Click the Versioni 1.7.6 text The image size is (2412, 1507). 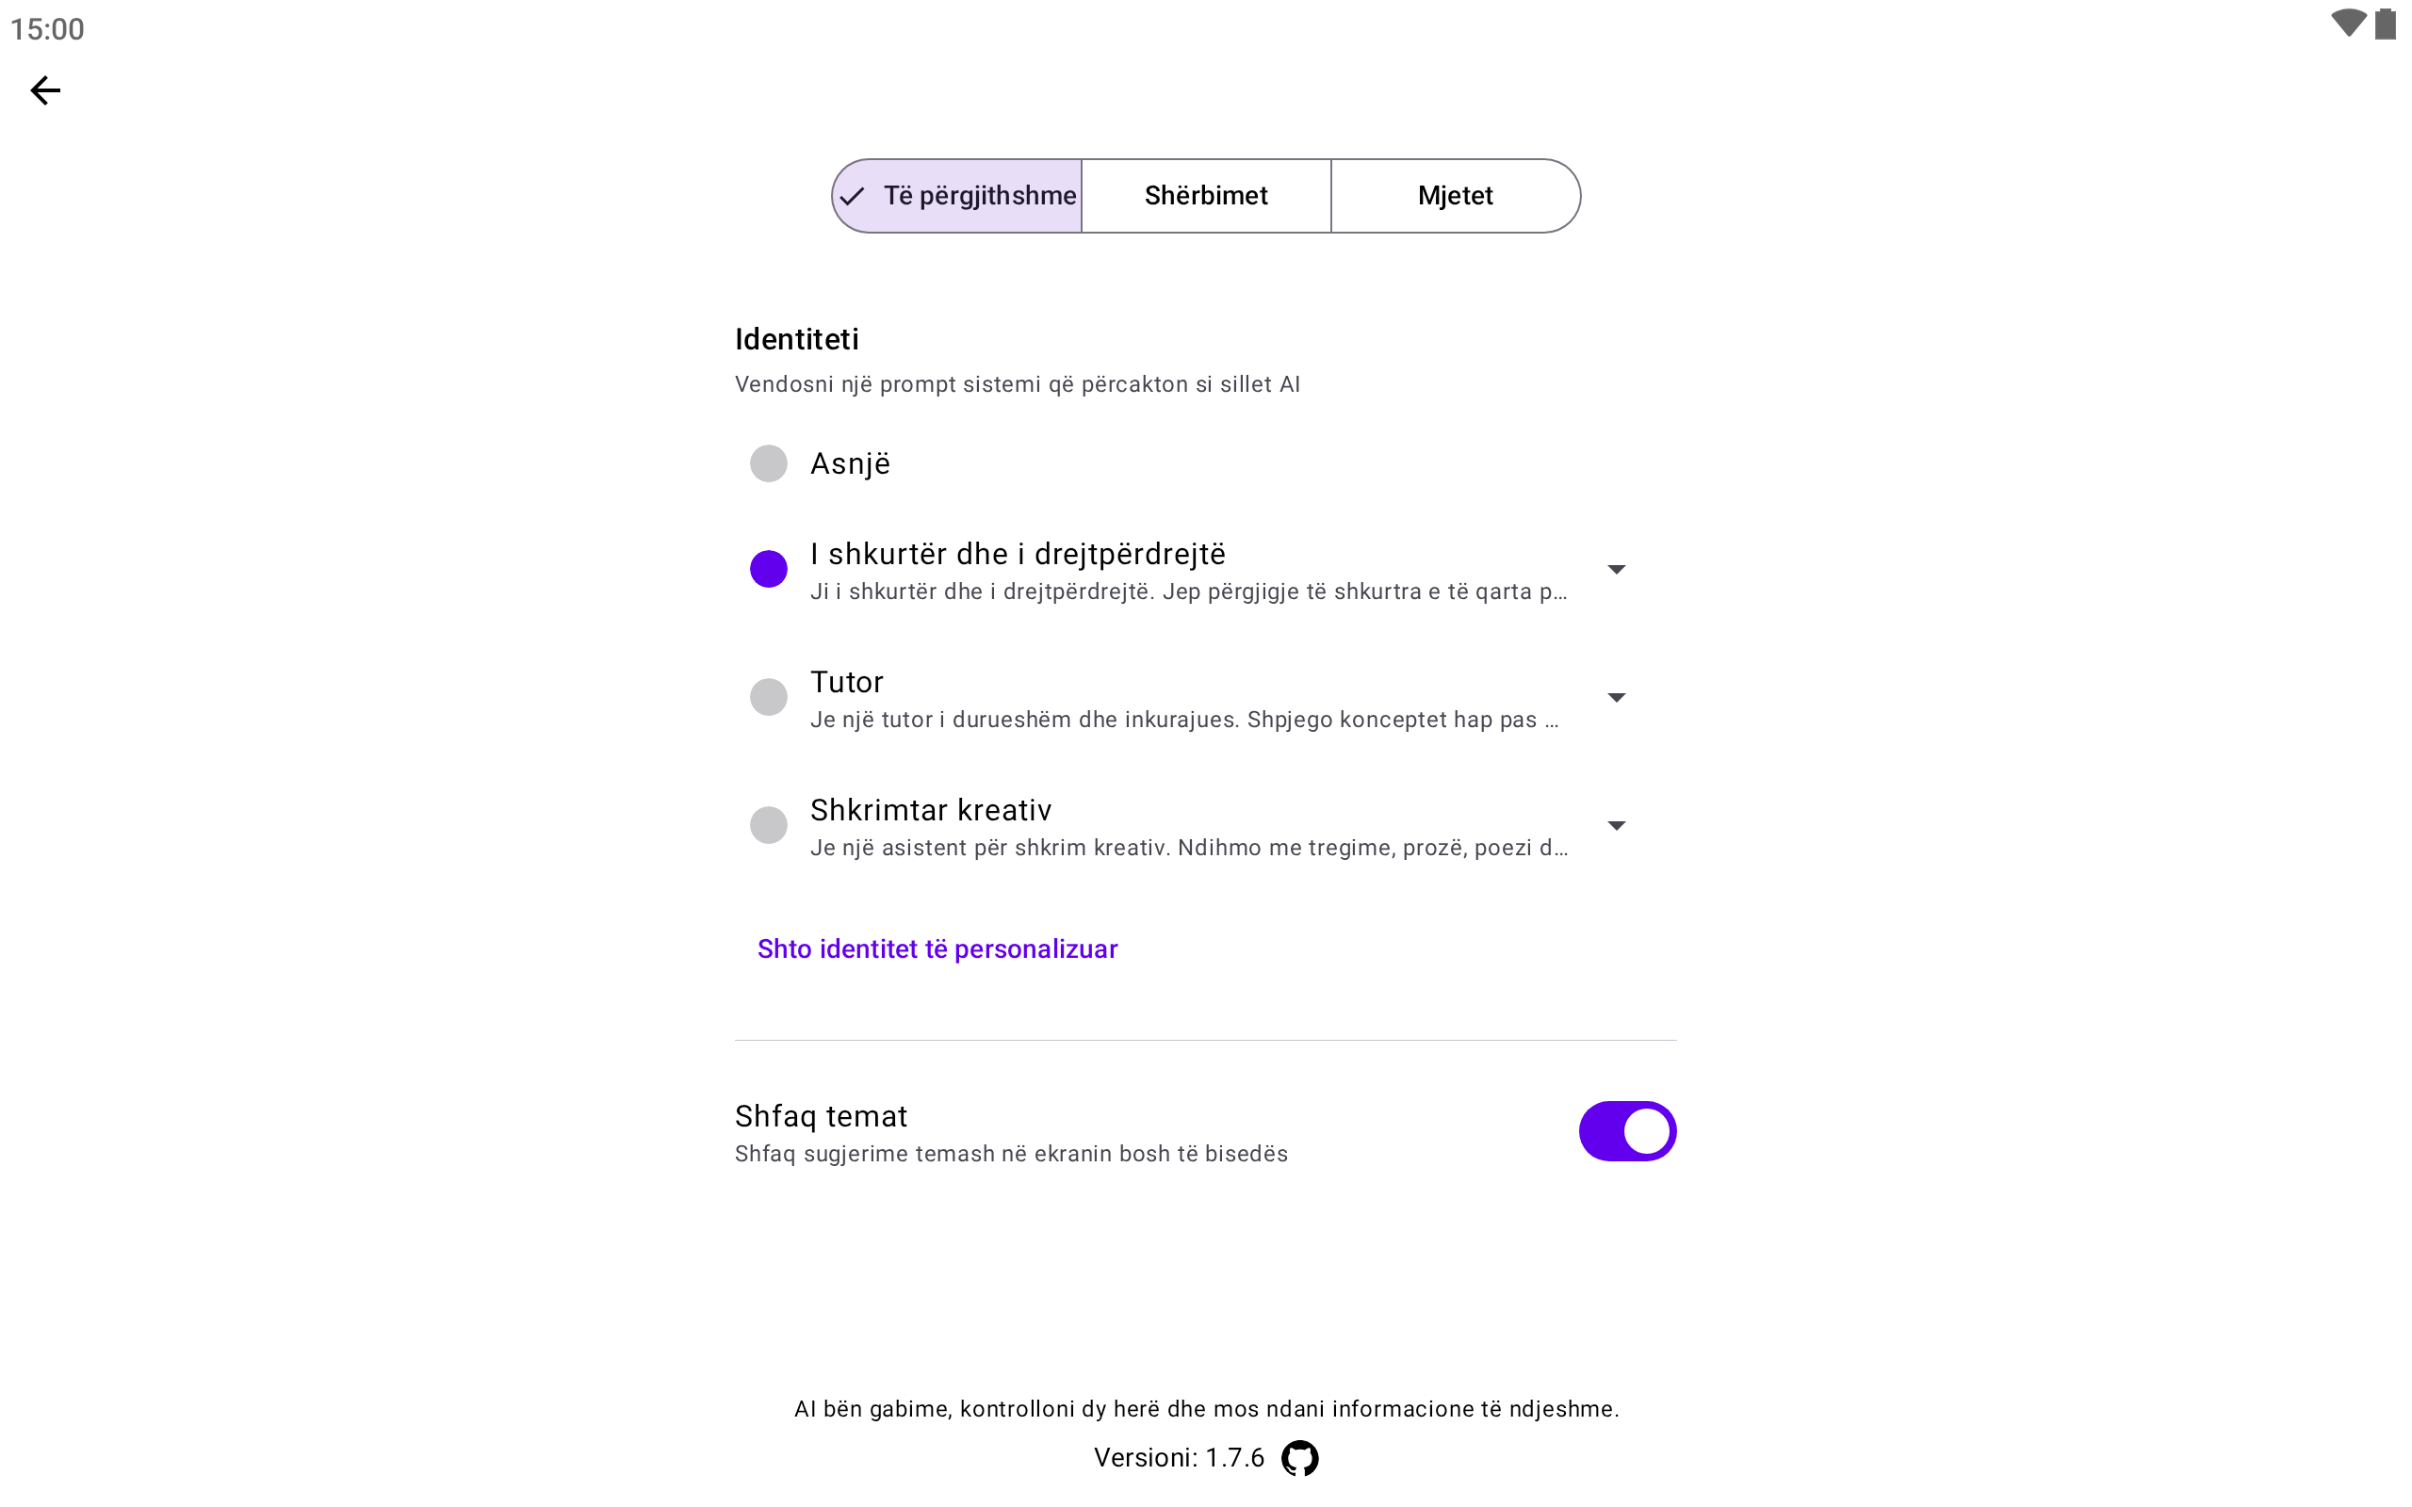coord(1179,1458)
